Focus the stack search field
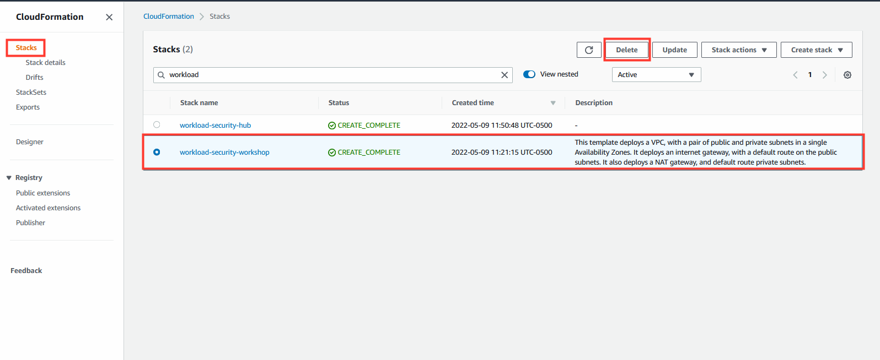 tap(333, 75)
